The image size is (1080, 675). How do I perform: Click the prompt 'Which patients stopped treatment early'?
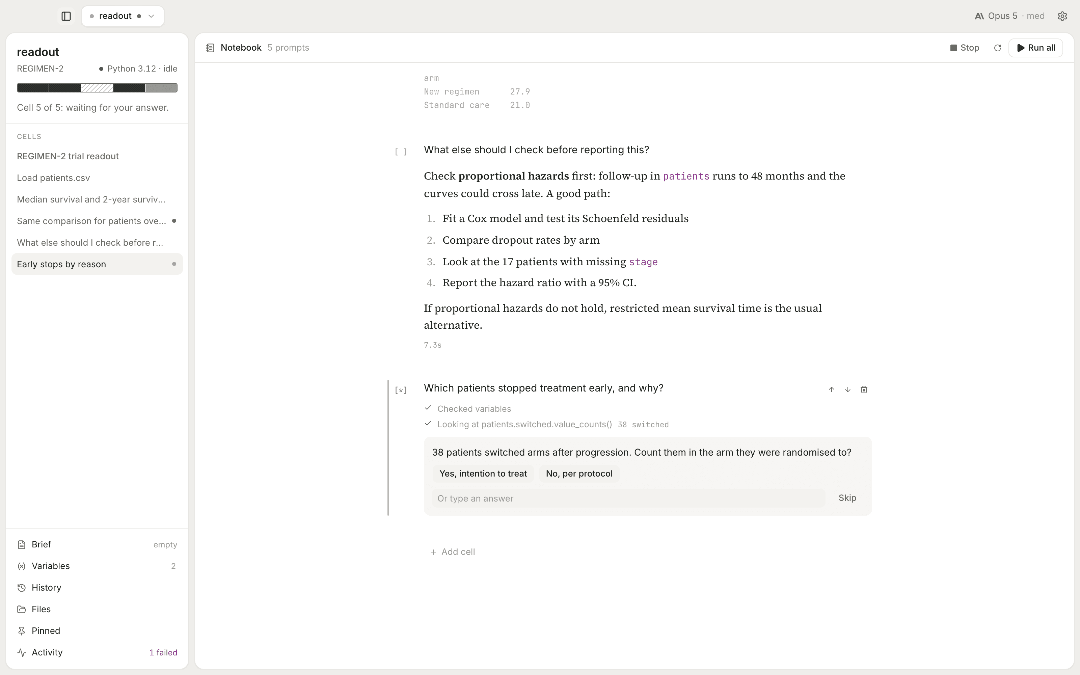click(x=543, y=388)
